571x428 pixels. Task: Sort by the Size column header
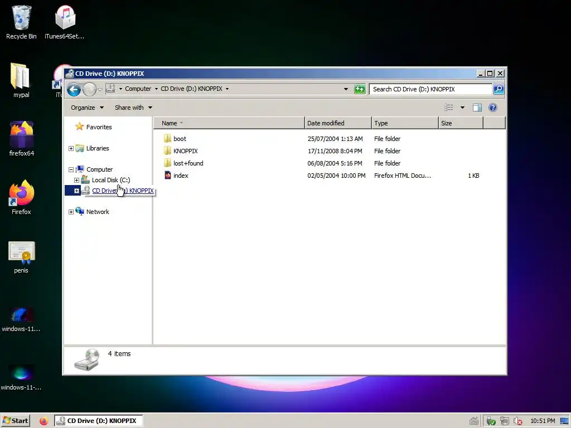(461, 123)
